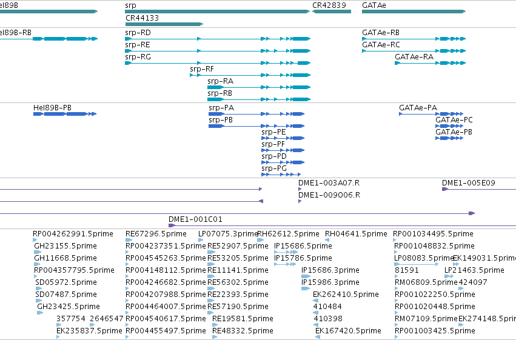Click the SD05972.5prime EST

(x=38, y=288)
